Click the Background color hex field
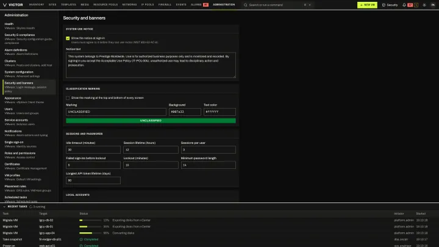Viewport: 439px width, 247px height. [x=185, y=112]
